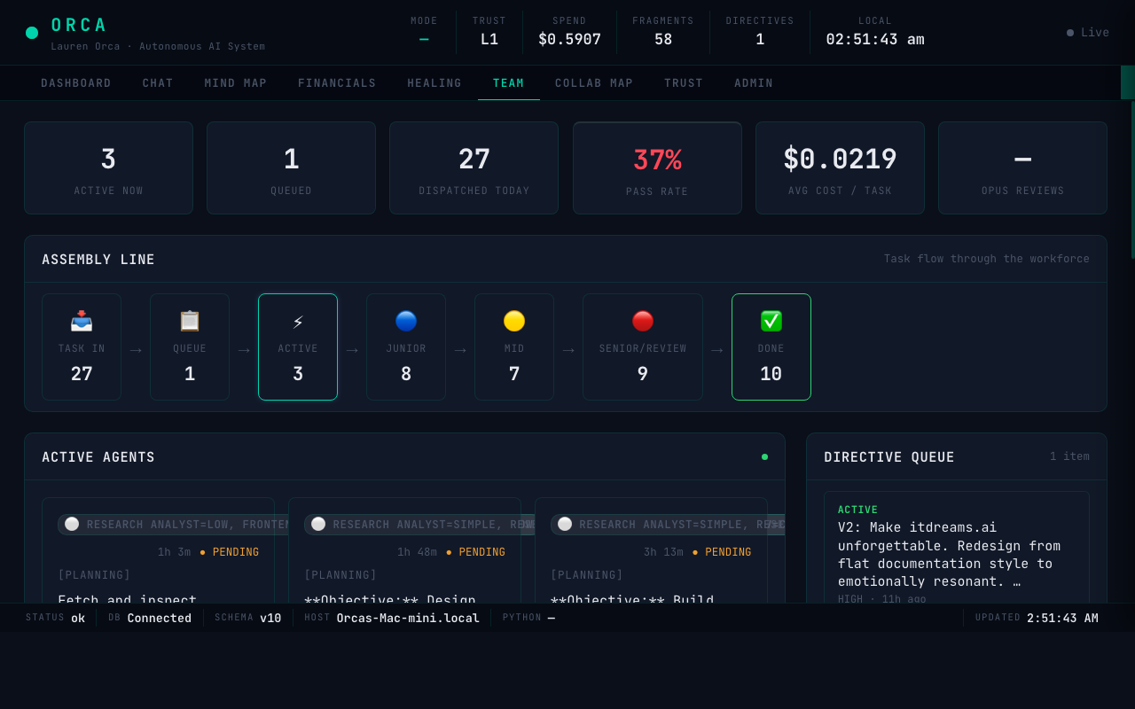Select the red dot icon on SENIOR/REVIEW
The image size is (1135, 709).
(642, 321)
